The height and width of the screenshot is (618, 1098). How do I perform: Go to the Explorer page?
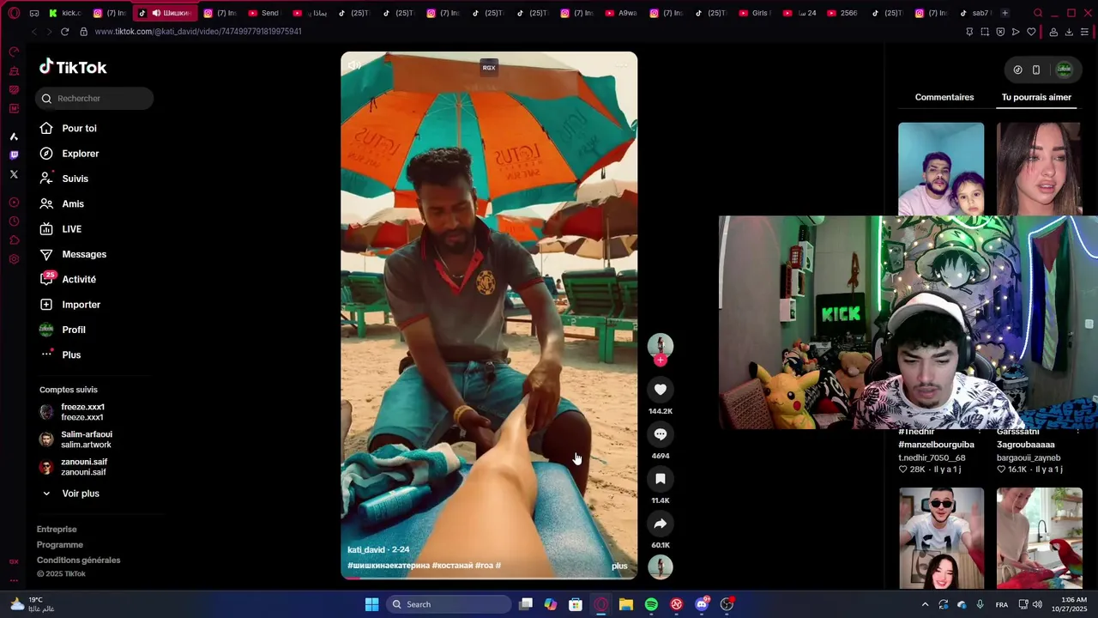pos(80,154)
